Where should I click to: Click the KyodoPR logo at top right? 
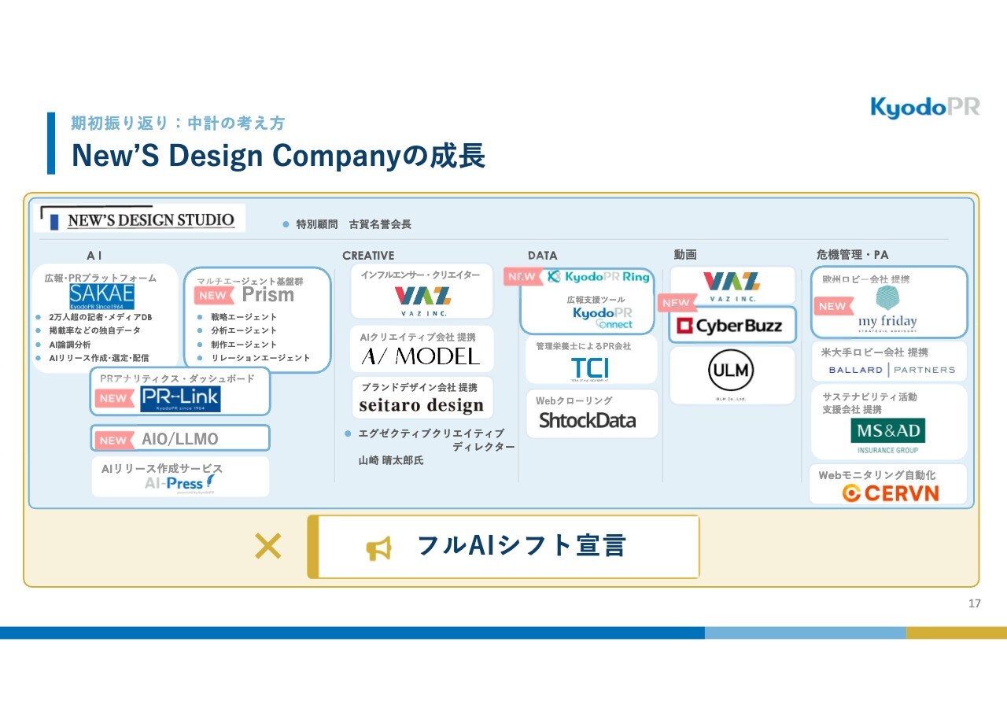pos(925,107)
